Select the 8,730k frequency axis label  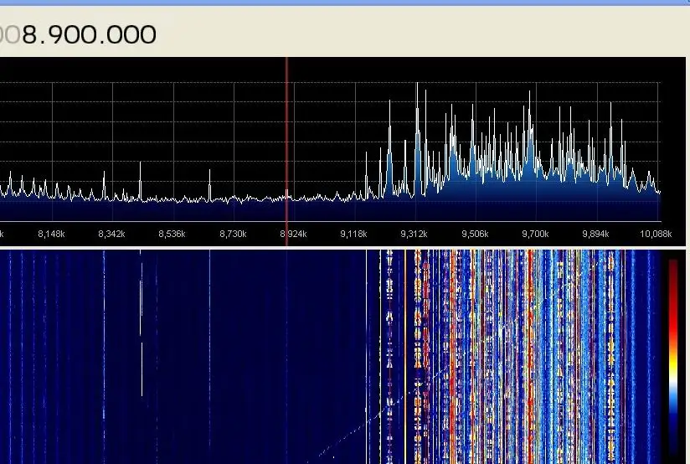(233, 234)
